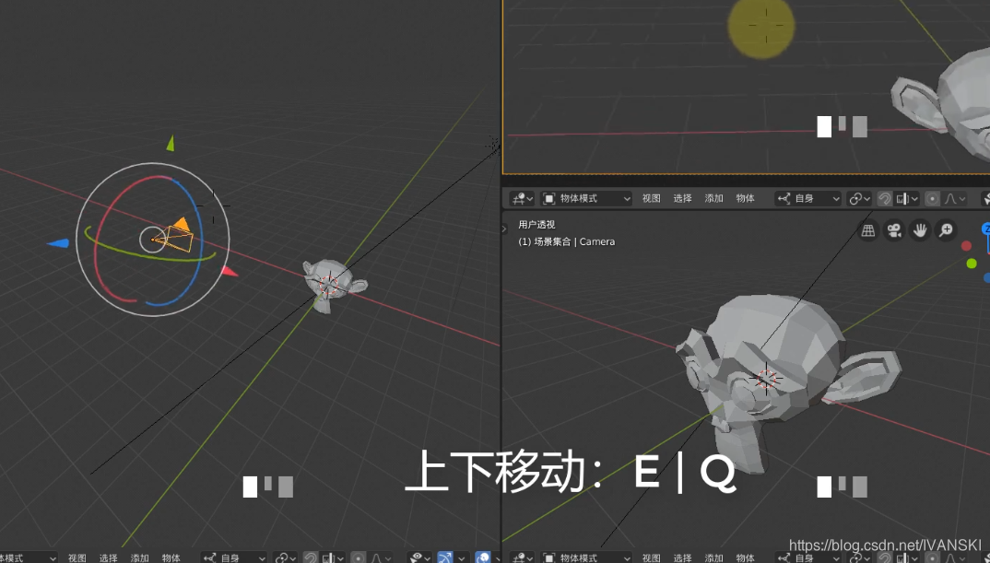
Task: Open 选择 menu in bottom-right header strip
Action: 682,558
